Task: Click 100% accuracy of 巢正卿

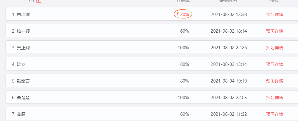Action: coord(184,48)
